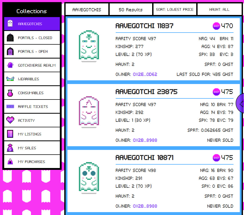The height and width of the screenshot is (215, 244).
Task: Open Aavegotchi 11837 title
Action: [x=144, y=26]
